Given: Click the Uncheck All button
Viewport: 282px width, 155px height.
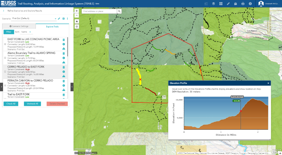Looking at the screenshot, I should [32, 104].
